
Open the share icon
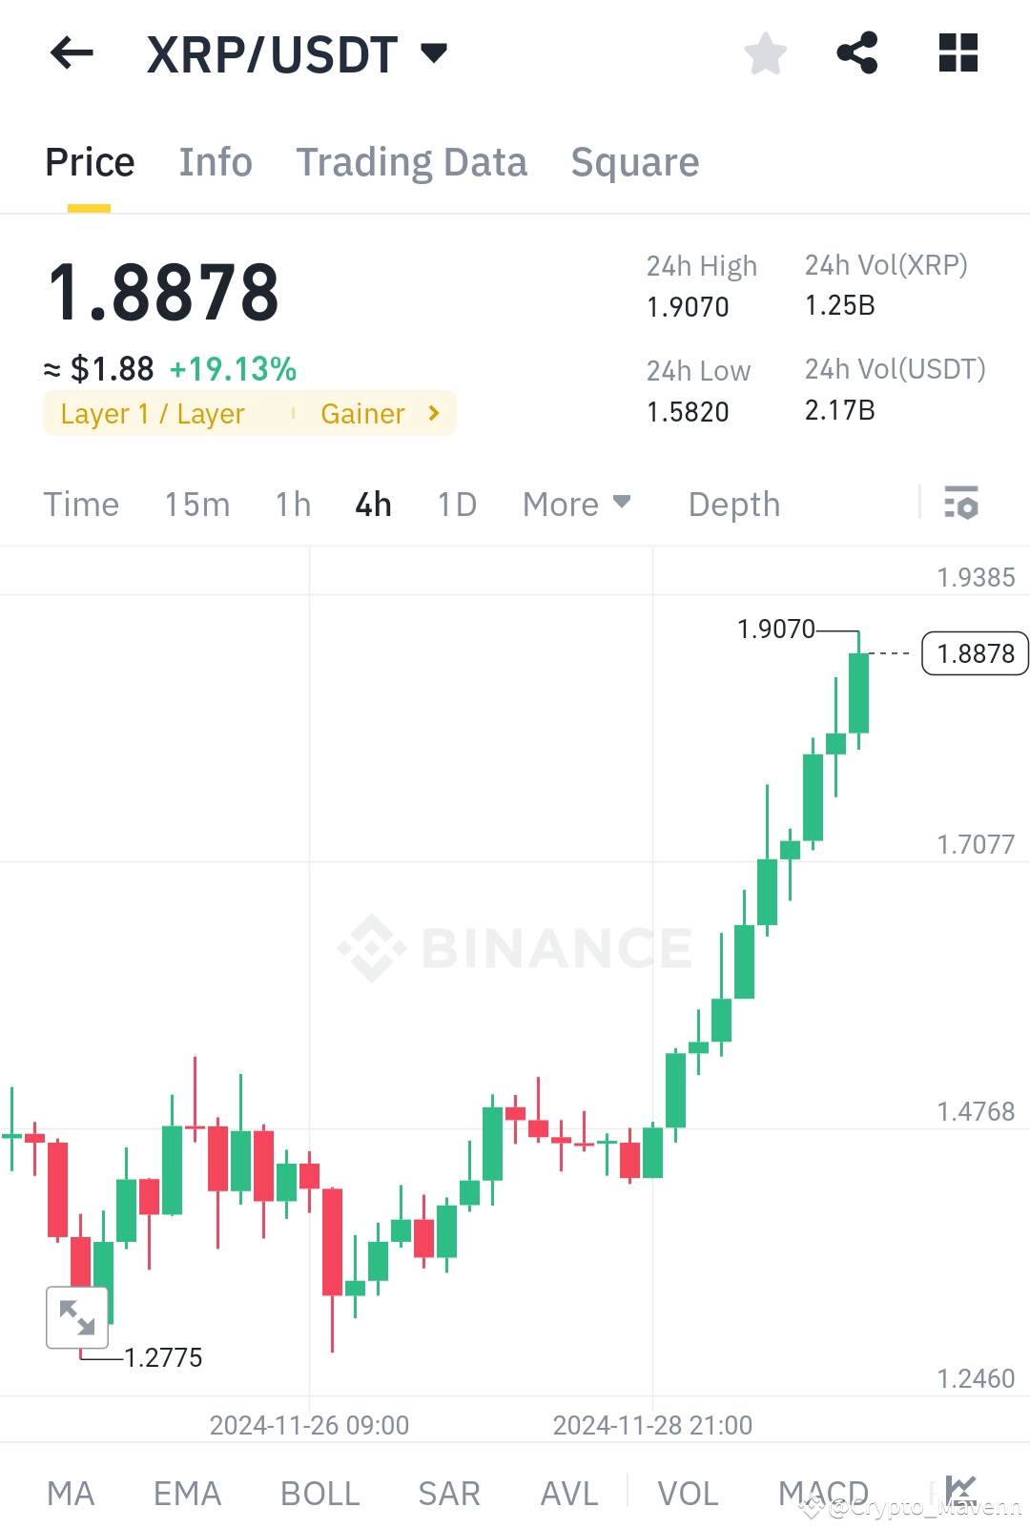(x=858, y=54)
